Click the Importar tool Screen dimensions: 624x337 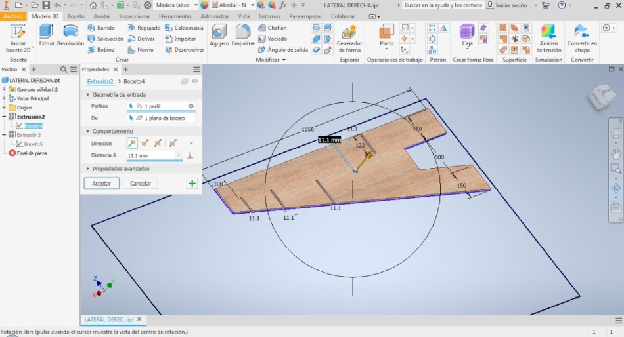click(x=180, y=39)
